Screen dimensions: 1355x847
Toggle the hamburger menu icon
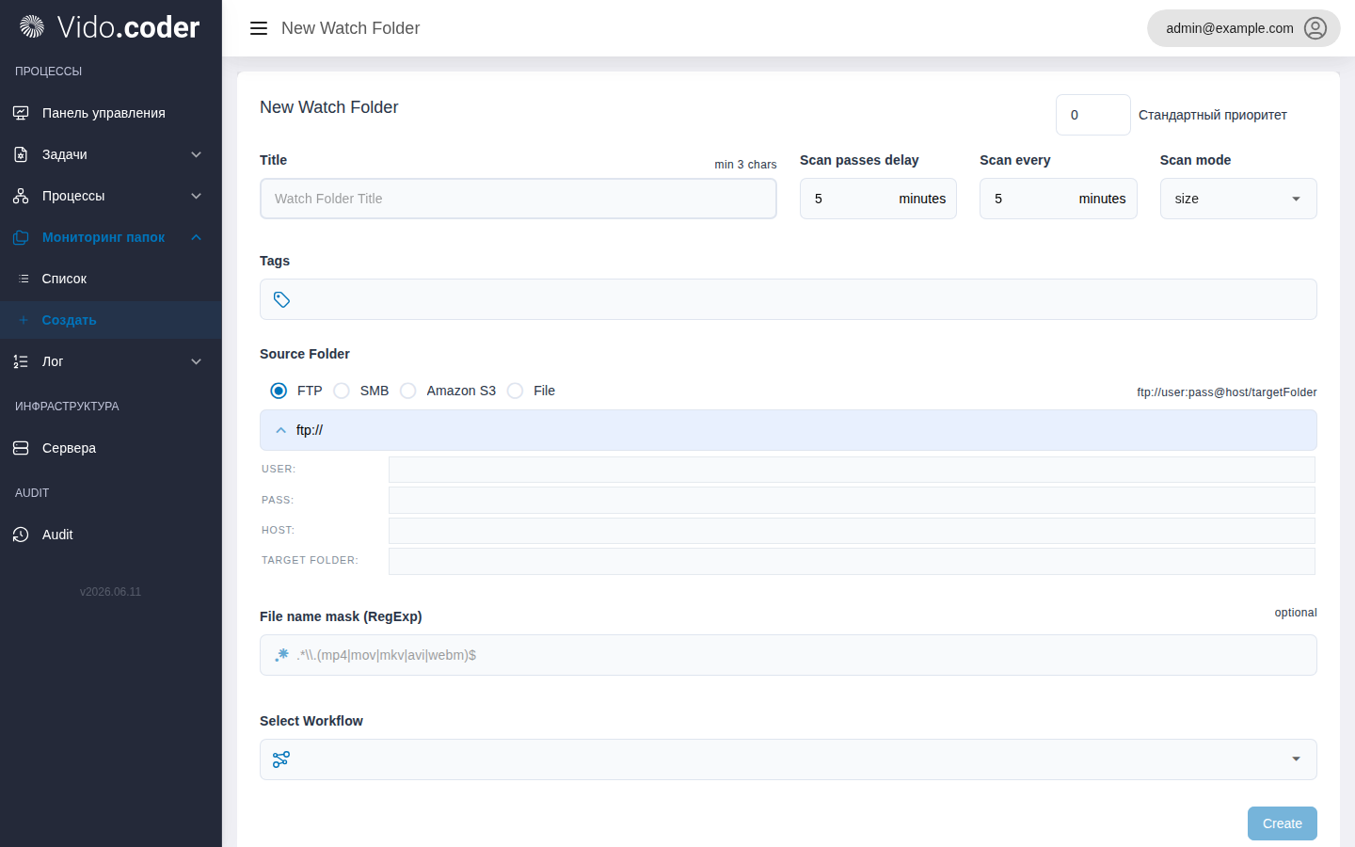(259, 28)
